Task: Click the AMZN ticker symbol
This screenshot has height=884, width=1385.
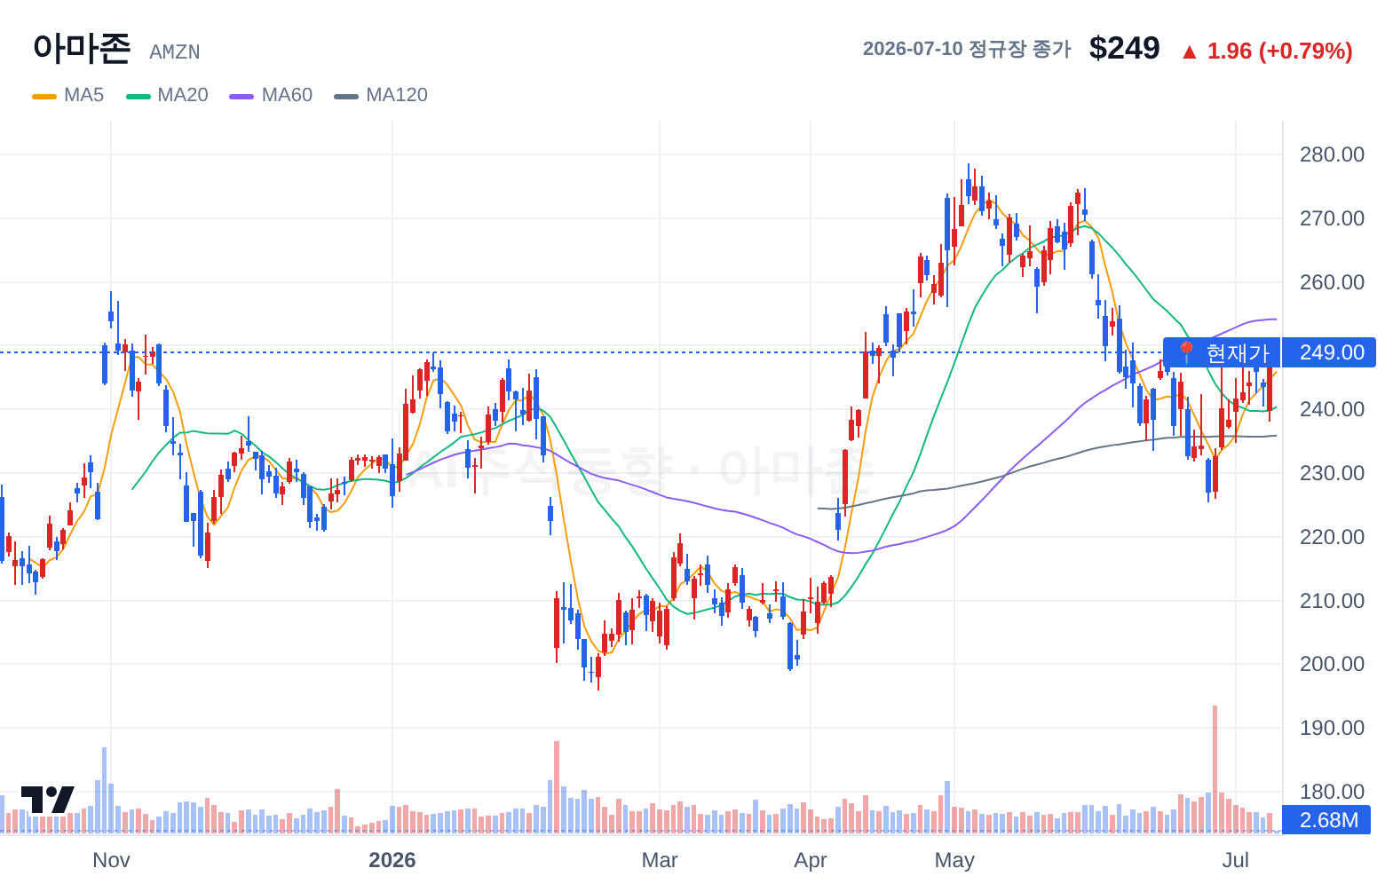Action: 175,52
